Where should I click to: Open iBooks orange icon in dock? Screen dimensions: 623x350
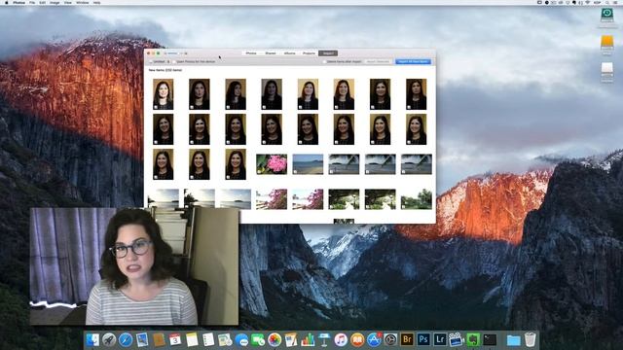coord(357,340)
